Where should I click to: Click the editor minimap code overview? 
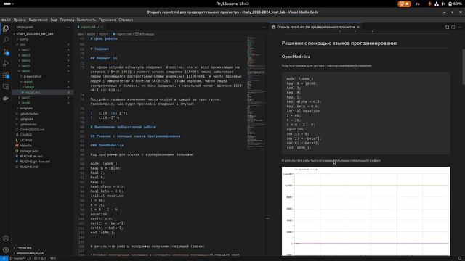point(256,92)
